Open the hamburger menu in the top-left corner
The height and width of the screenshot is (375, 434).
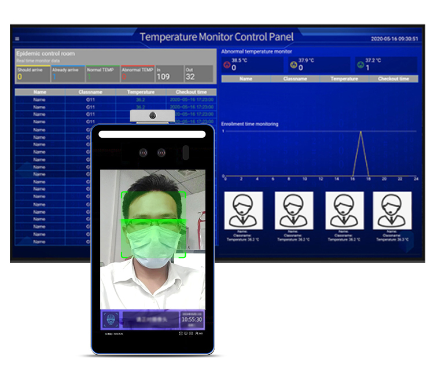(x=17, y=39)
